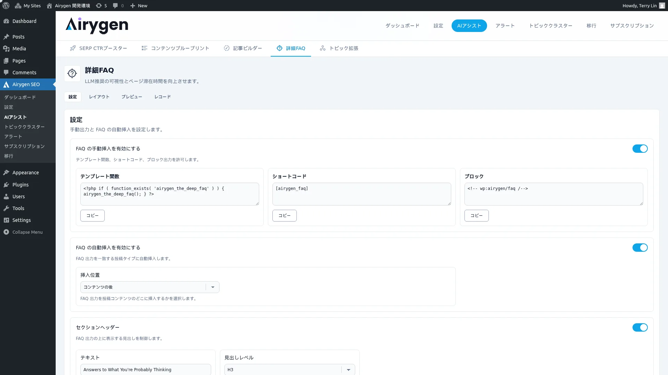
Task: Open the updates icon showing 5
Action: tap(99, 6)
